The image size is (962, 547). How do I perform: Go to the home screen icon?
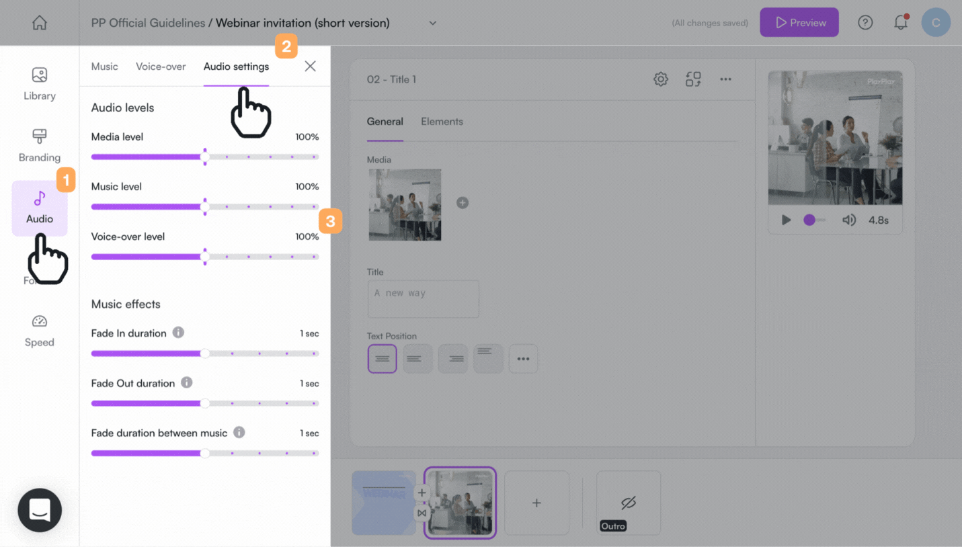pos(40,23)
